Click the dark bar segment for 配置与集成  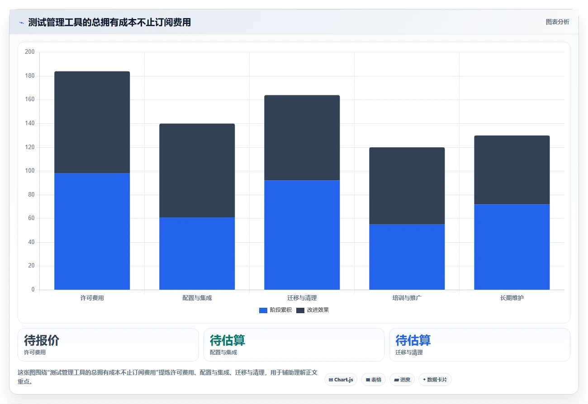197,170
